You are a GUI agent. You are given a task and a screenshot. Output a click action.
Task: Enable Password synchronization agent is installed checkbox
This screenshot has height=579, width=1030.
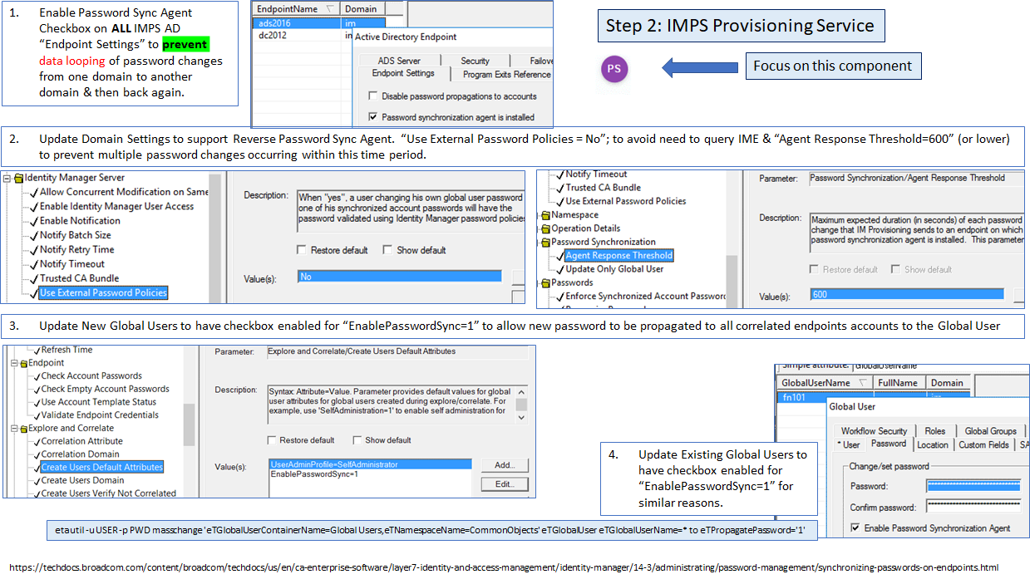pos(373,117)
